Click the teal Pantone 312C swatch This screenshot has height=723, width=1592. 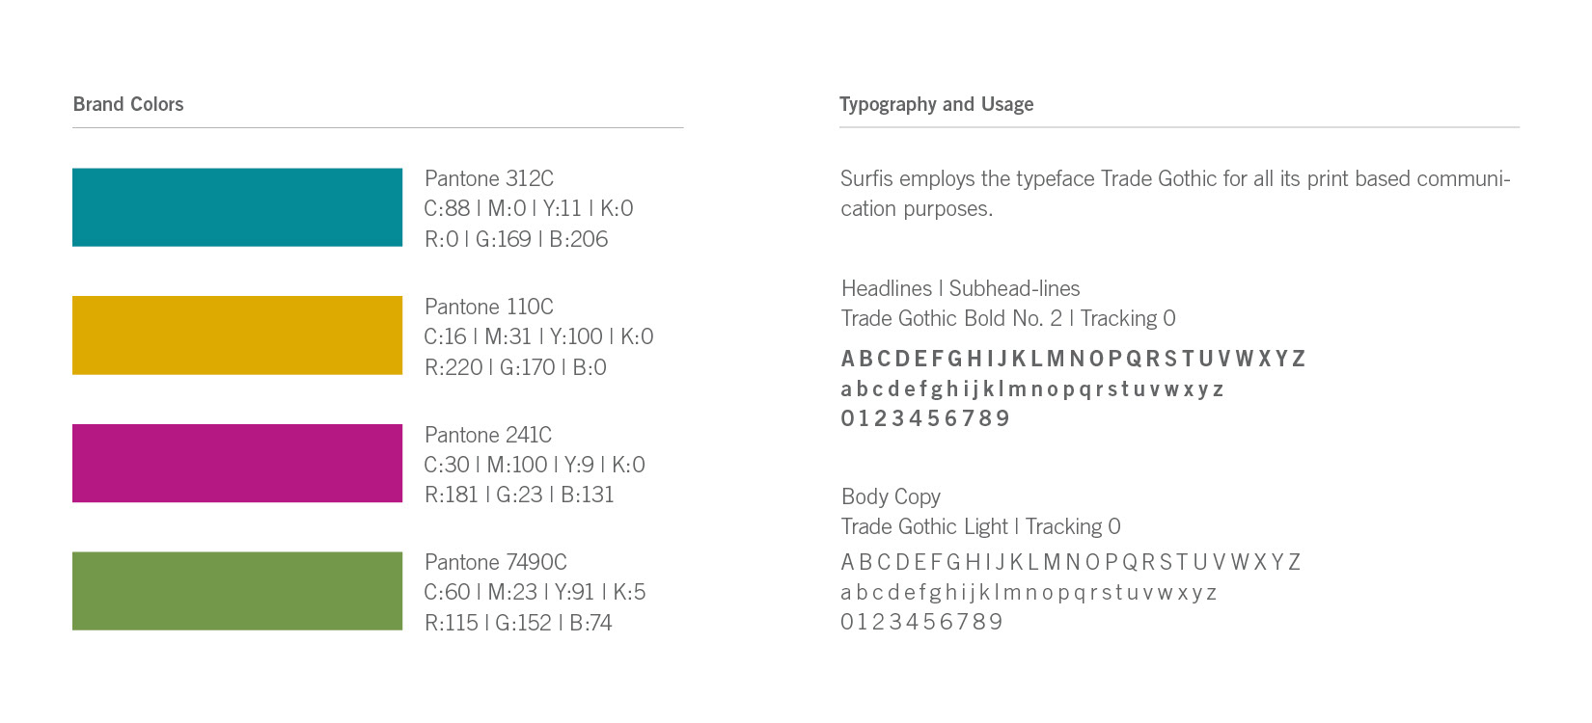237,207
